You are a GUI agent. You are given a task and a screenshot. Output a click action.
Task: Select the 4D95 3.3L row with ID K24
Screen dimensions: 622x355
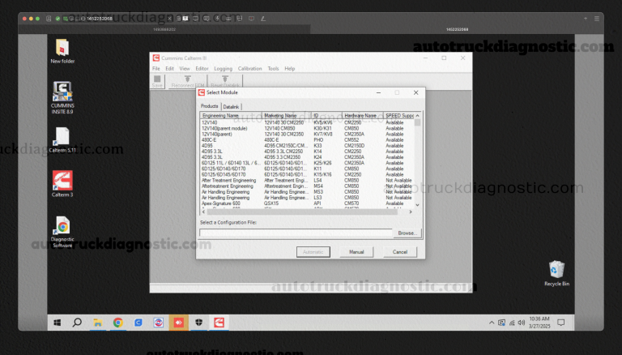(308, 157)
